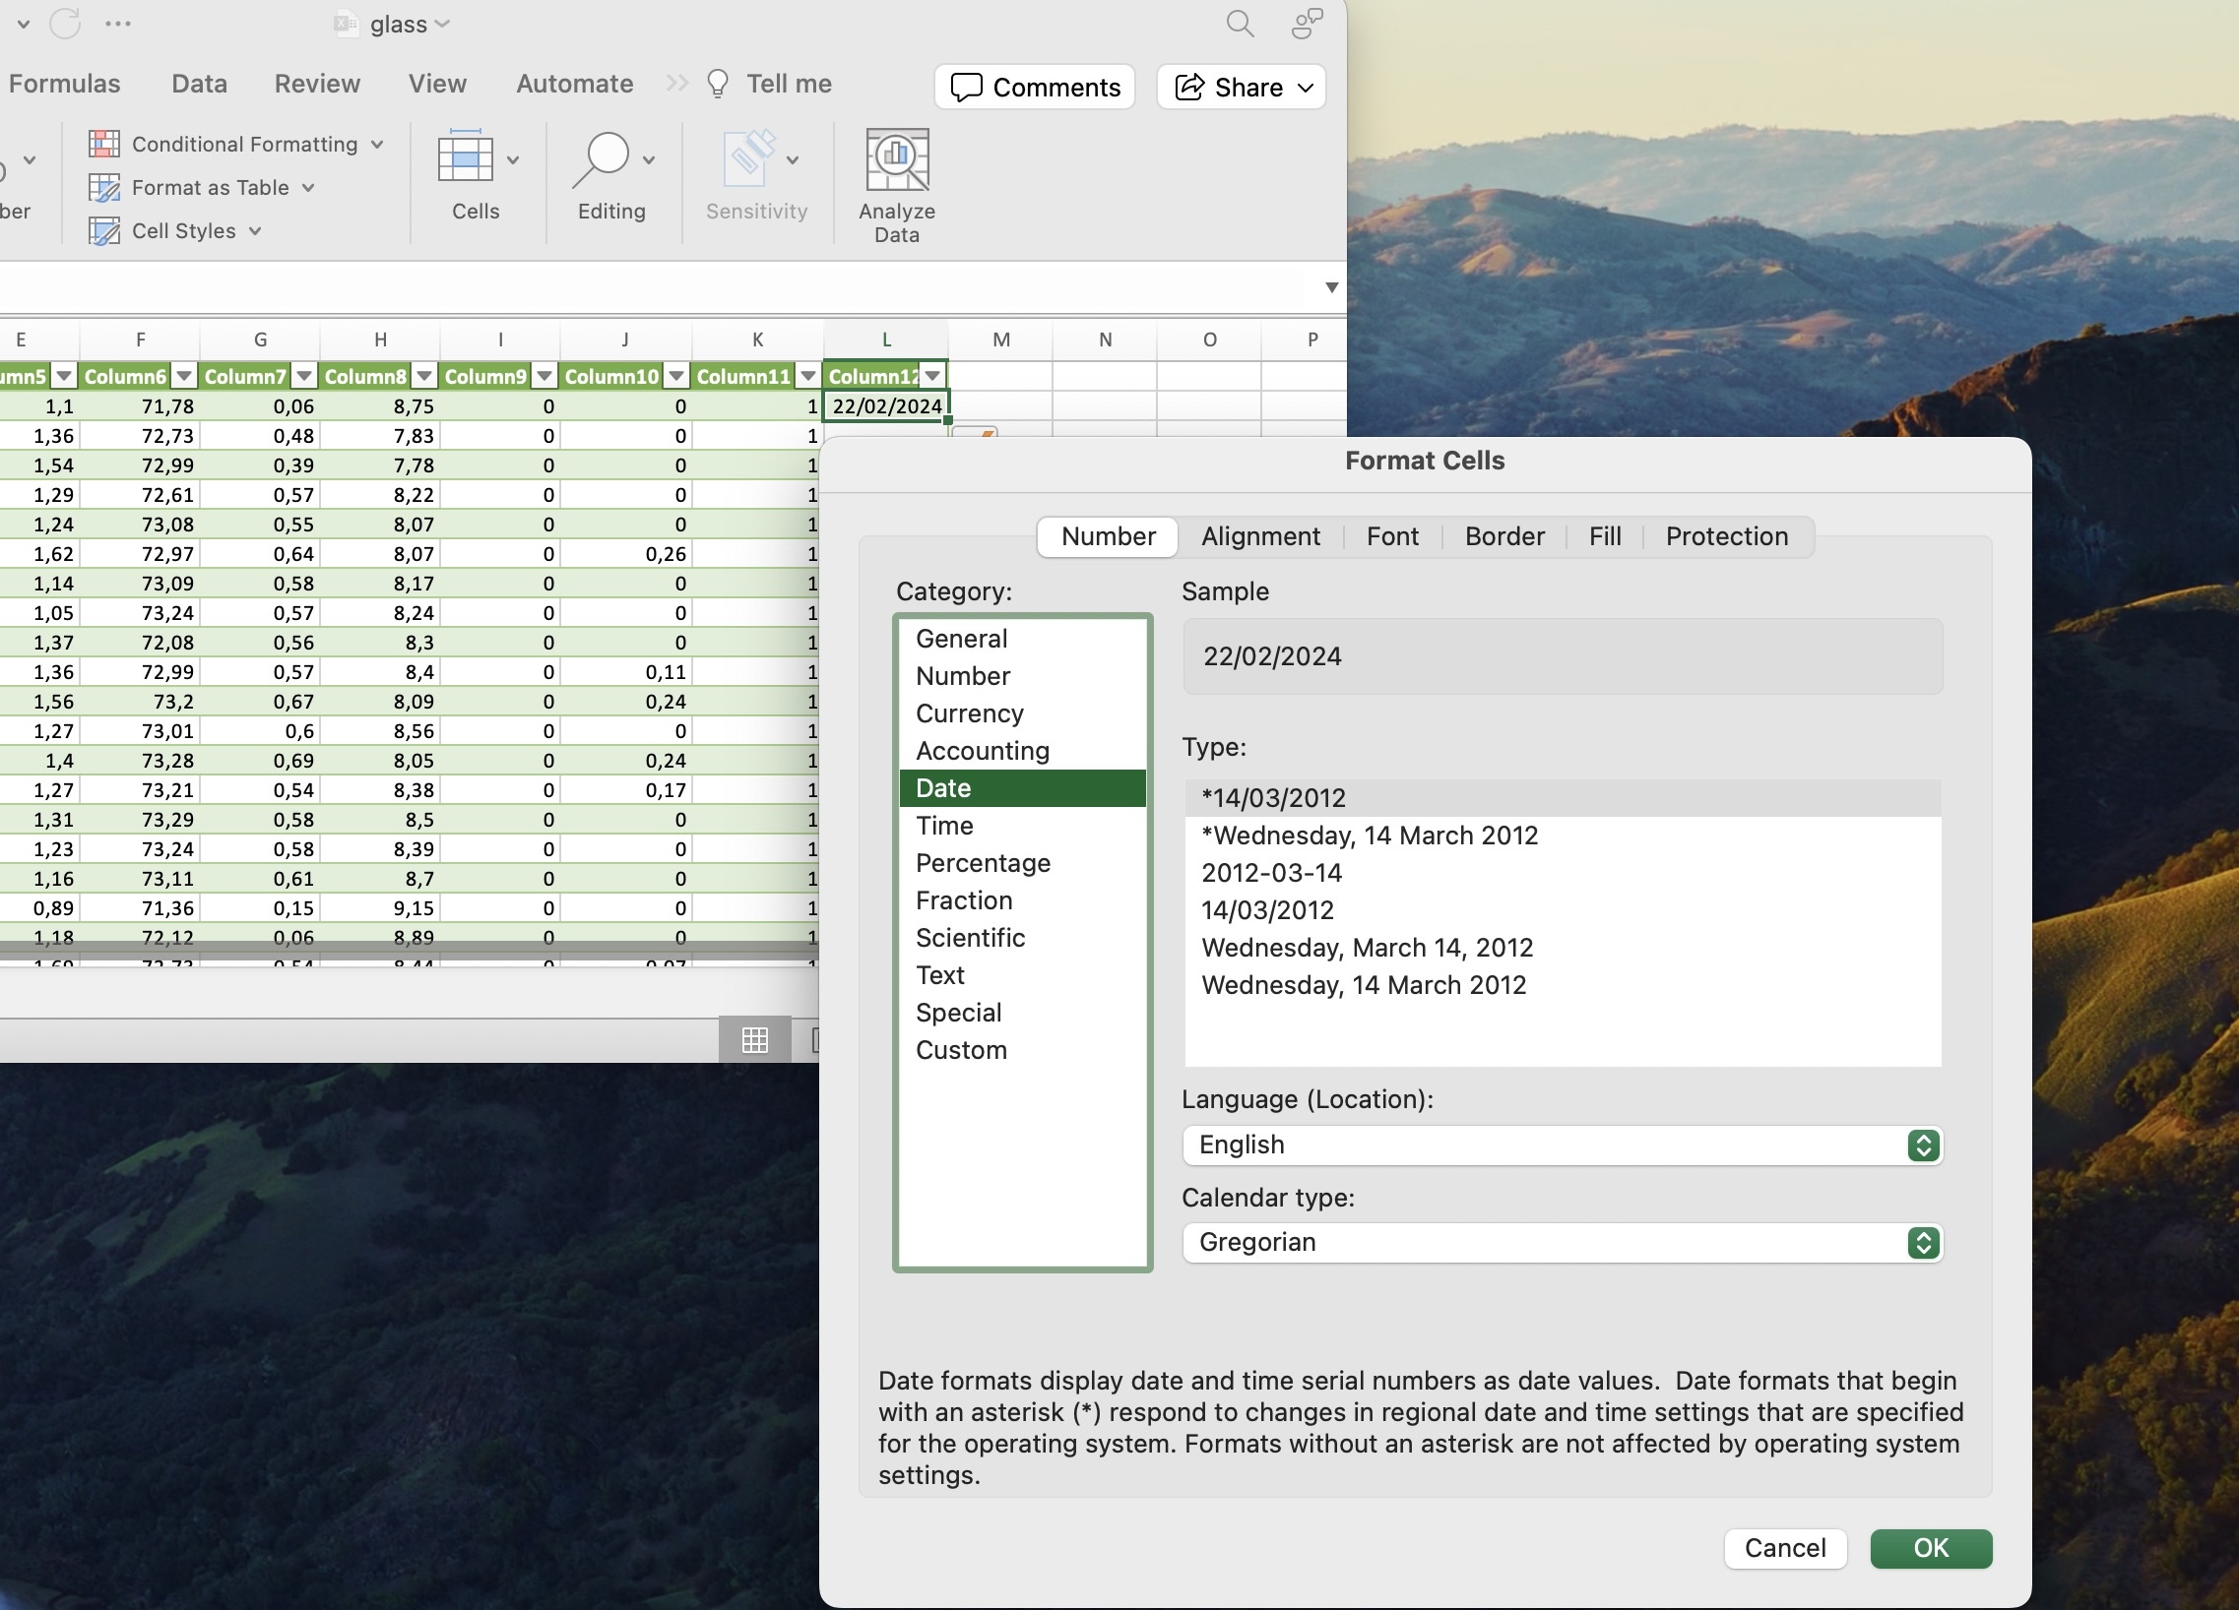Click the Tell me lightbulb icon
This screenshot has height=1610, width=2239.
tap(718, 84)
